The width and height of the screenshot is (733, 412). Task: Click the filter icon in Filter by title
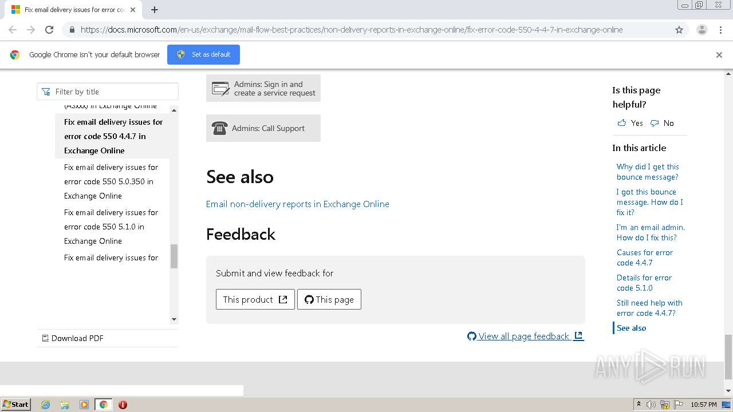point(46,92)
